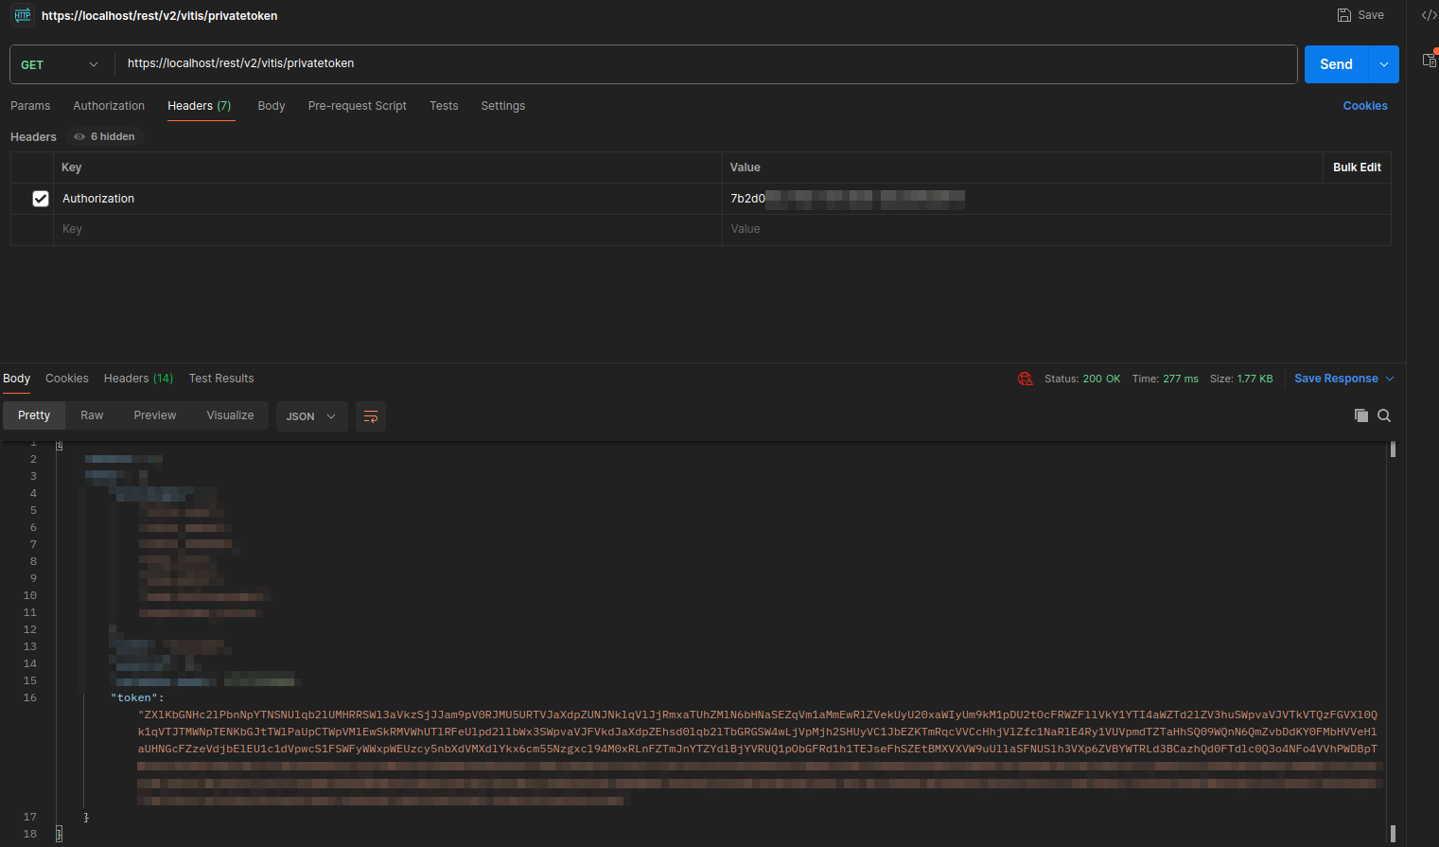This screenshot has width=1439, height=847.
Task: Click the request URL input field
Action: pos(706,64)
